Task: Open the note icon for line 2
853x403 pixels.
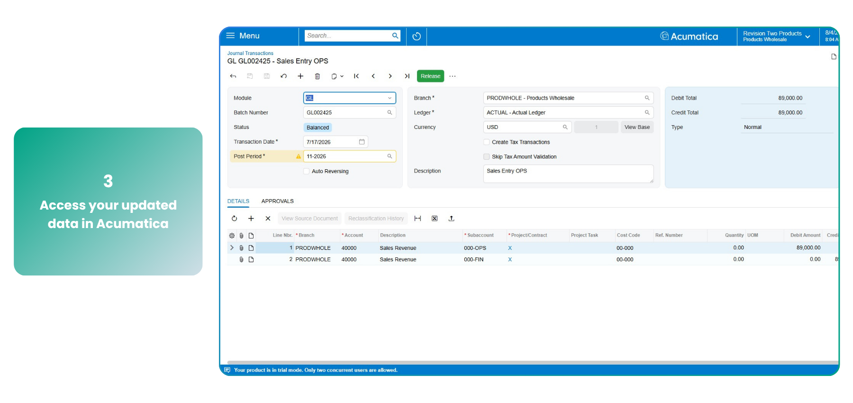Action: (x=251, y=259)
